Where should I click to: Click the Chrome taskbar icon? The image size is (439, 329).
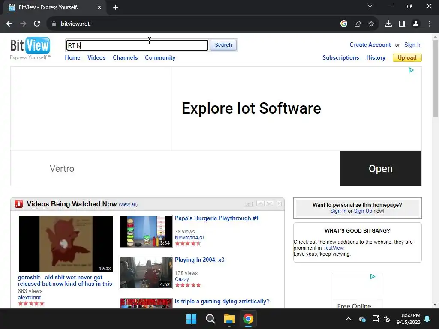click(248, 319)
